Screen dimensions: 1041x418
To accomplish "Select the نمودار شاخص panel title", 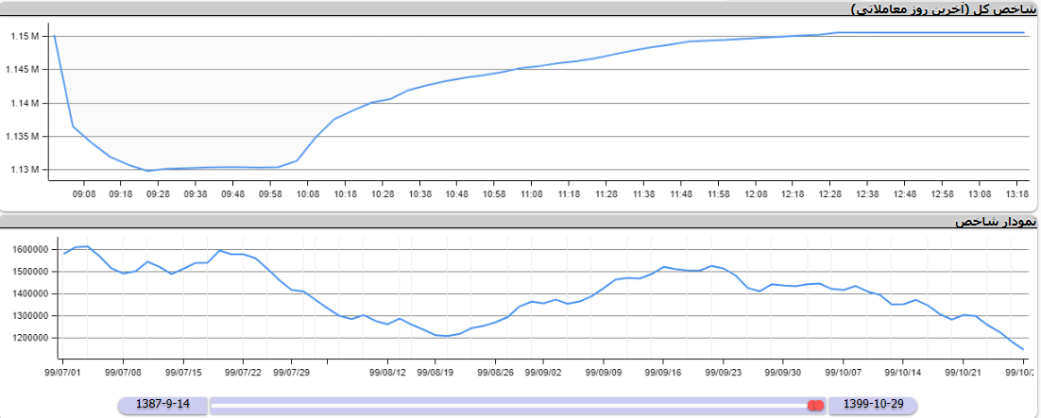I will tap(996, 221).
